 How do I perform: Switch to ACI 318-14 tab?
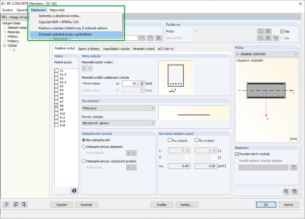[x=165, y=49]
